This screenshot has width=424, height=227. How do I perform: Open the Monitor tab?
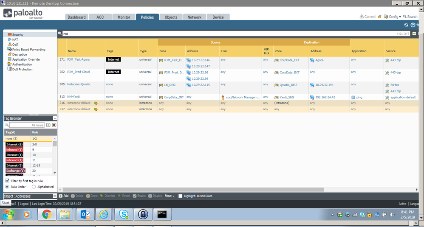click(124, 17)
